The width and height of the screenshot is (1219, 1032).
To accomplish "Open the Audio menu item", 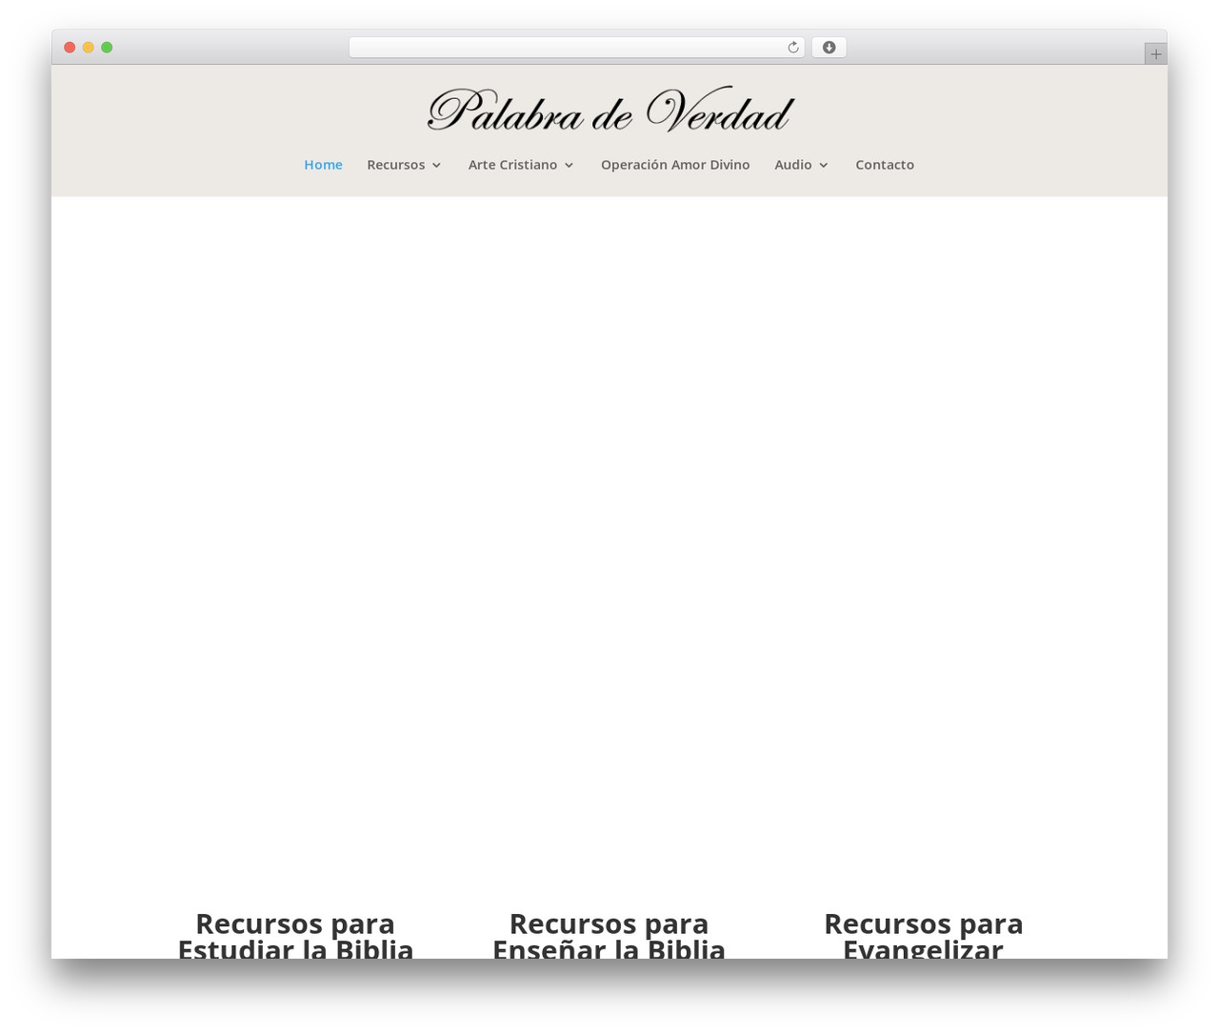I will (793, 165).
